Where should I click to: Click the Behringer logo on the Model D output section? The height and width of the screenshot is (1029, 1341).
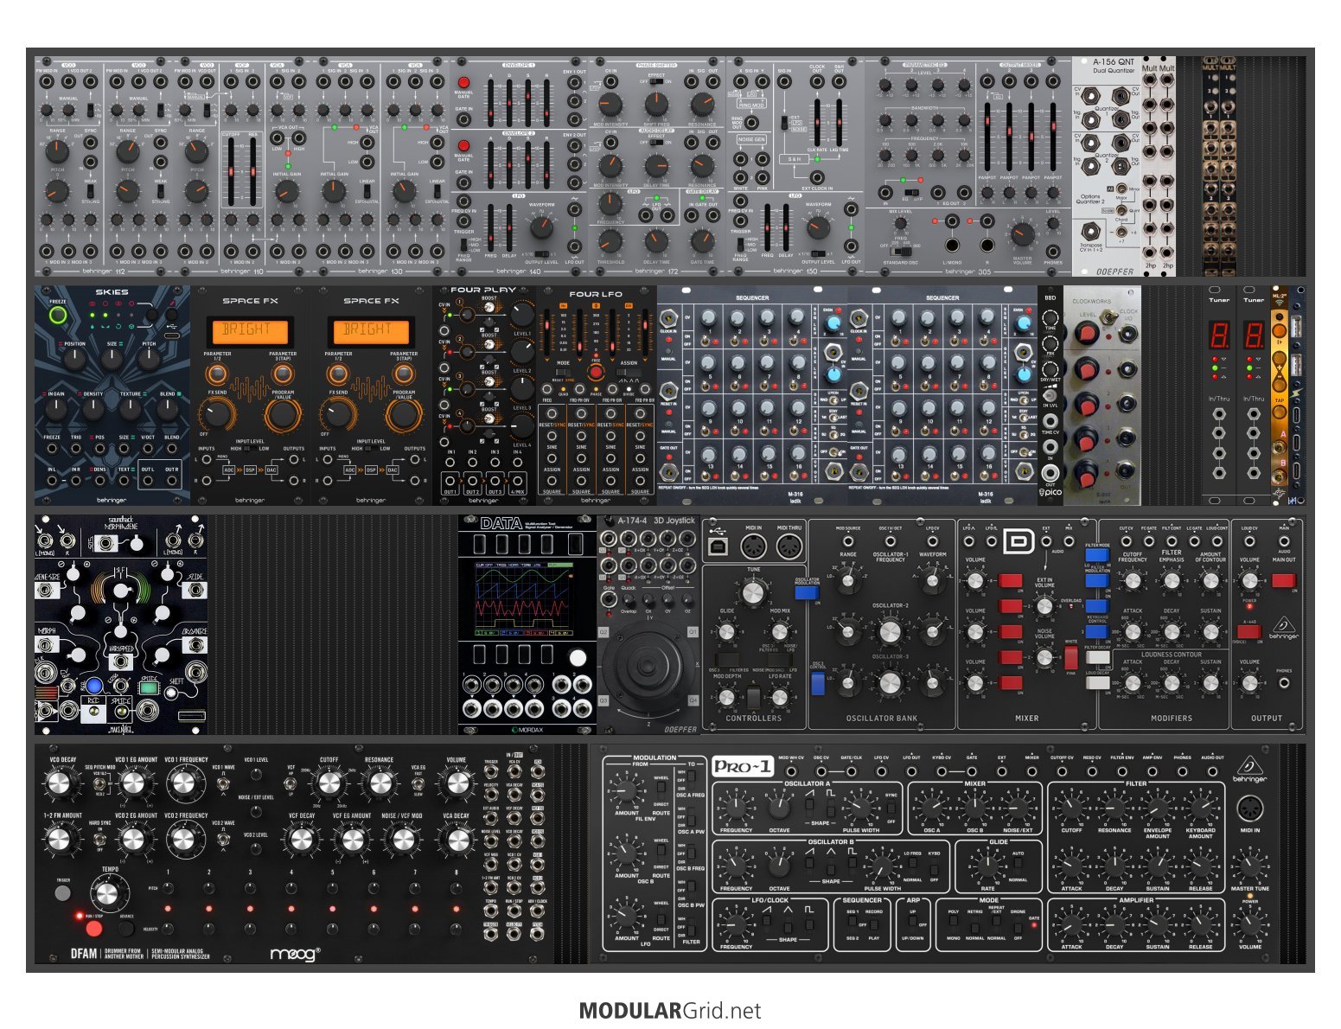(x=1284, y=628)
